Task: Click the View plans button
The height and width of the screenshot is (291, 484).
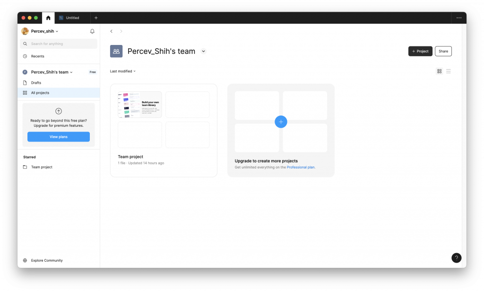Action: pyautogui.click(x=59, y=137)
